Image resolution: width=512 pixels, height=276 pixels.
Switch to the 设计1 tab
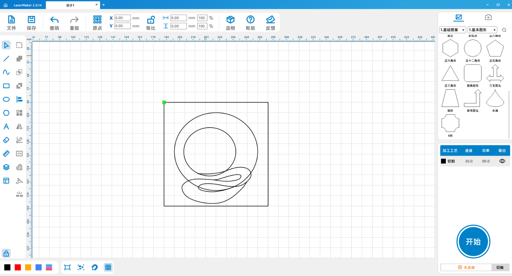point(70,5)
